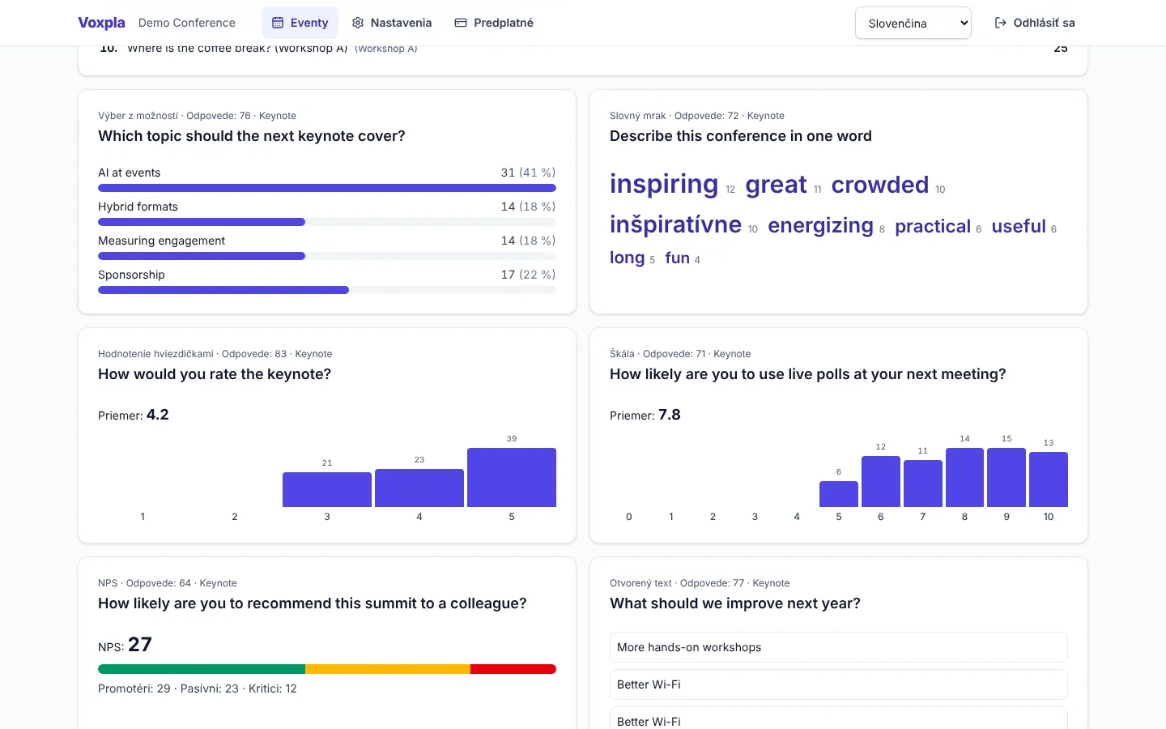Click the word useful in the cloud
The image size is (1166, 729).
click(1019, 226)
